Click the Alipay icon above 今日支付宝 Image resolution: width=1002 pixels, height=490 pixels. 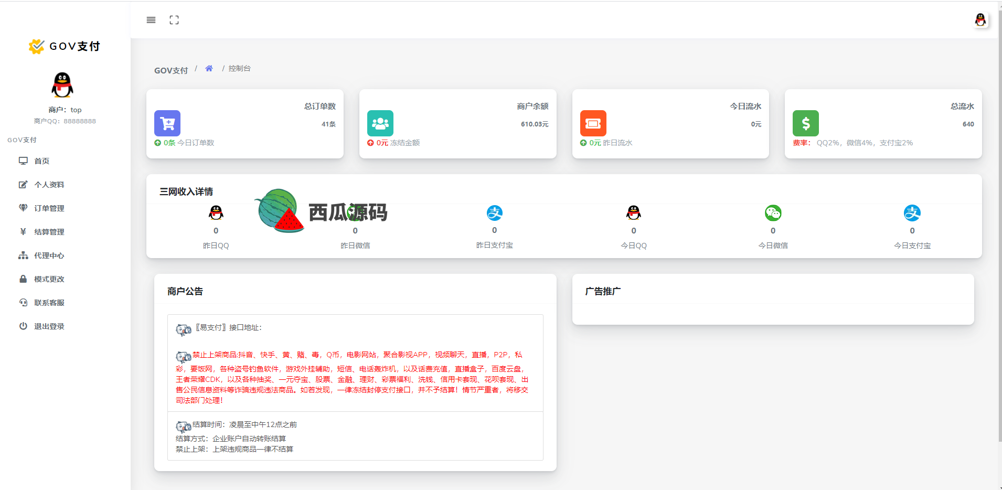[x=912, y=213]
